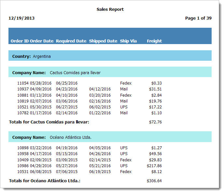
Task: Select the Required Date column header
Action: [71, 41]
